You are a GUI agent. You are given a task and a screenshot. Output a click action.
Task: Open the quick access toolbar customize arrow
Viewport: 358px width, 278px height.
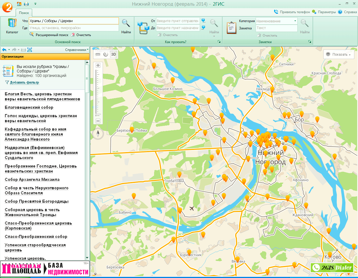tap(35, 4)
